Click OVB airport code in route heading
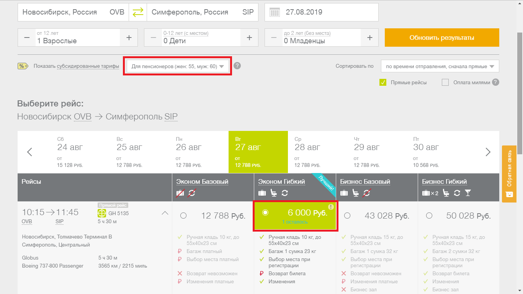523x294 pixels. (83, 116)
